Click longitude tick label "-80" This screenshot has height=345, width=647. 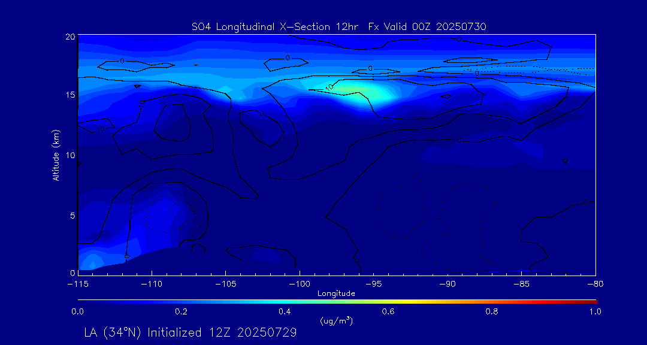tap(595, 285)
